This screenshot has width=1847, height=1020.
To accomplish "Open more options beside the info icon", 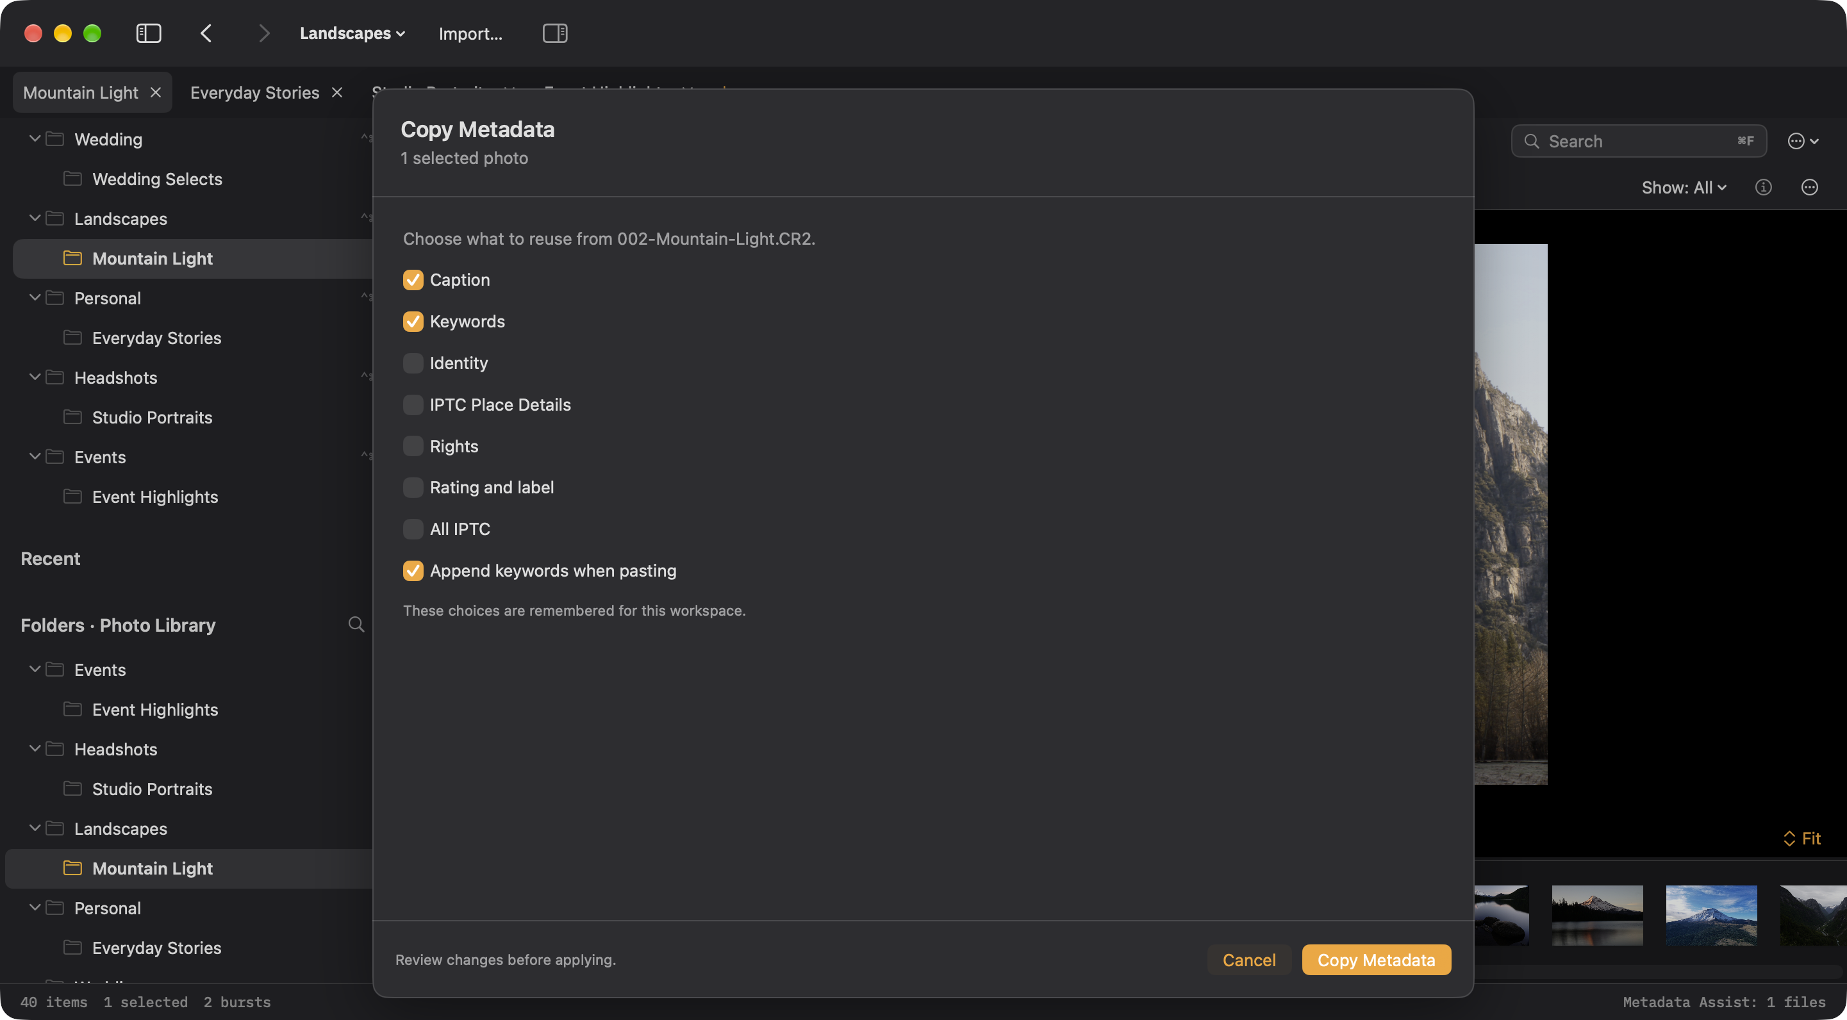I will coord(1810,187).
